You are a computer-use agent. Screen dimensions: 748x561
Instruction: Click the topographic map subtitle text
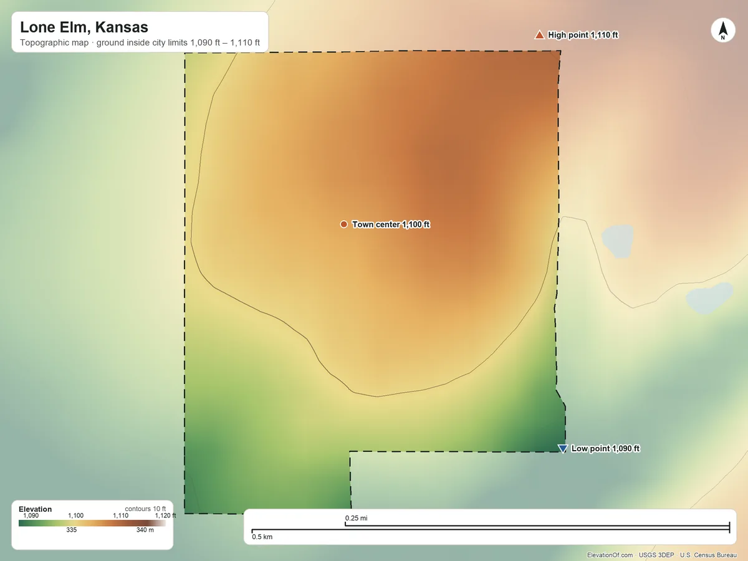tap(140, 44)
